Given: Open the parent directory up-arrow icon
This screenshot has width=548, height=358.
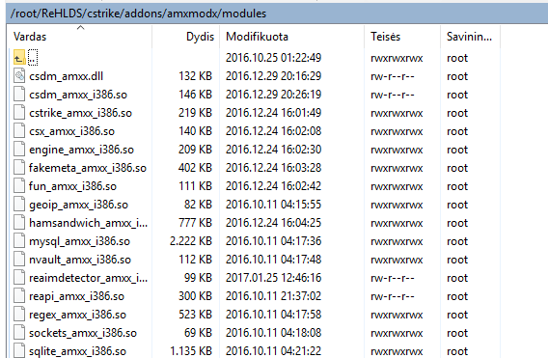Looking at the screenshot, I should pos(19,57).
